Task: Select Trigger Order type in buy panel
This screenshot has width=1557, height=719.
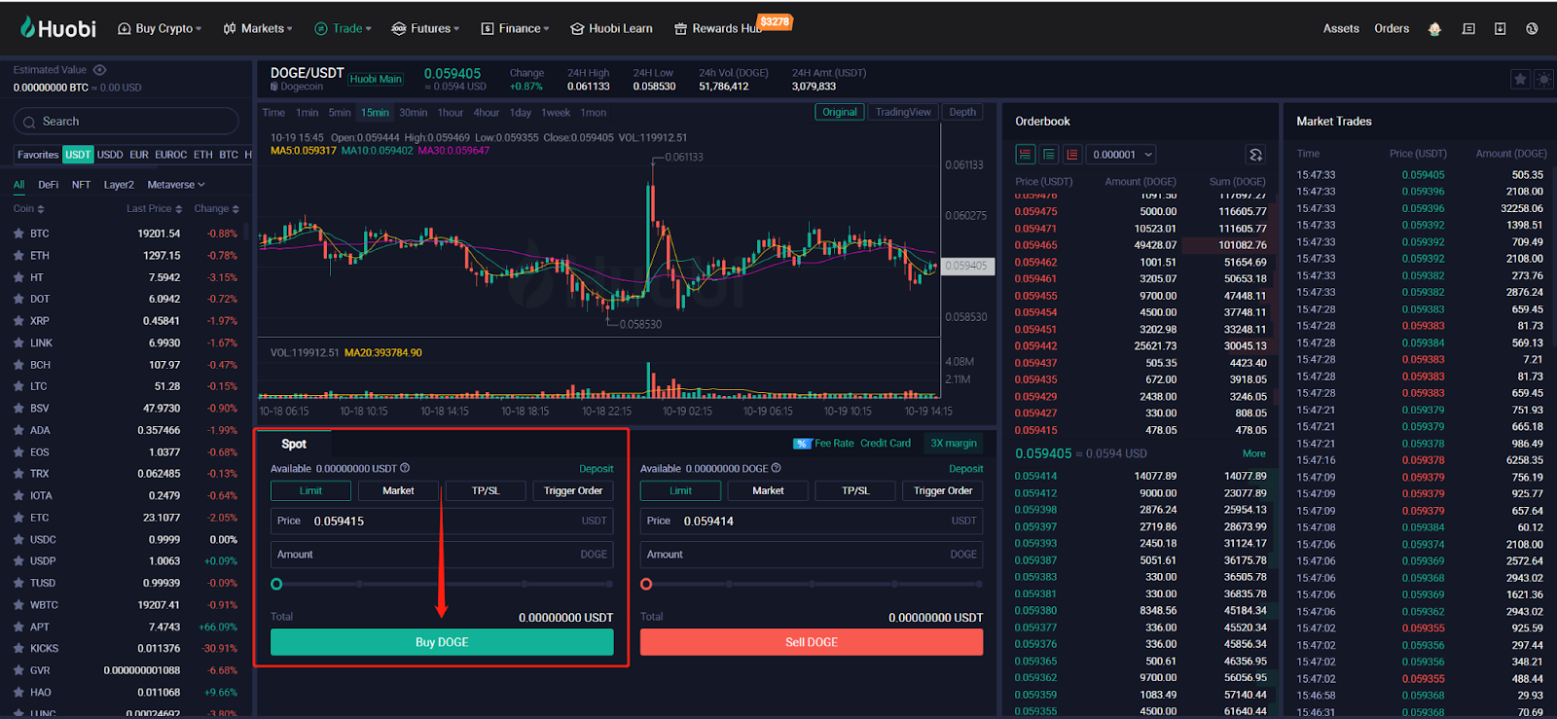Action: (573, 491)
